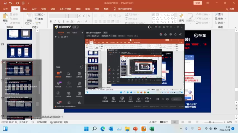This screenshot has width=238, height=133.
Task: Open the font size combo box
Action: pyautogui.click(x=73, y=16)
